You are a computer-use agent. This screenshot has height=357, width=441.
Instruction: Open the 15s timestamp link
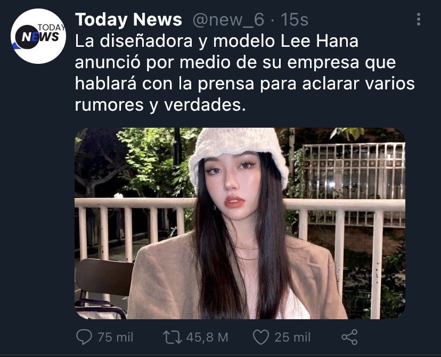click(295, 20)
